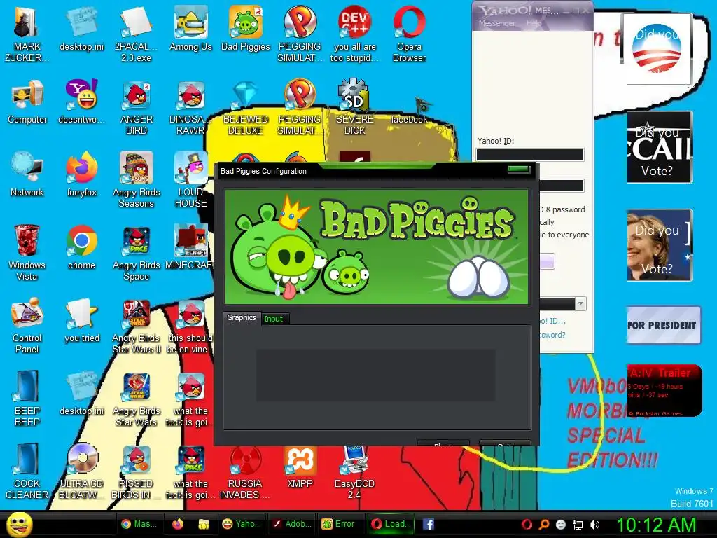The image size is (717, 538).
Task: Switch to the Opera 'Load...' taskbar button
Action: (x=390, y=524)
